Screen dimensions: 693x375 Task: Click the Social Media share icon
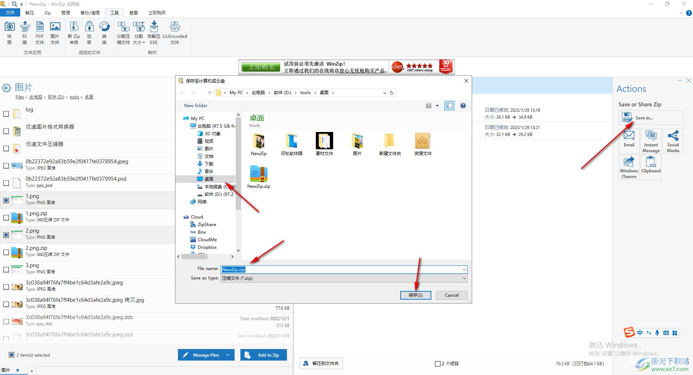673,141
